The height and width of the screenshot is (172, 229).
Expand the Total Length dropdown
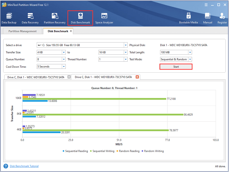190,52
